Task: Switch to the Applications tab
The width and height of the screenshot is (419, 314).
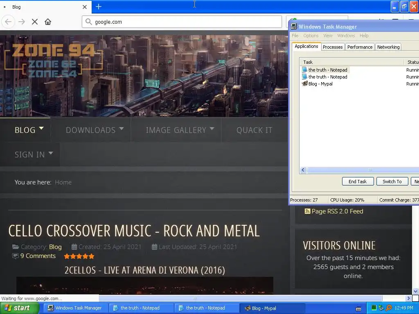Action: [306, 46]
